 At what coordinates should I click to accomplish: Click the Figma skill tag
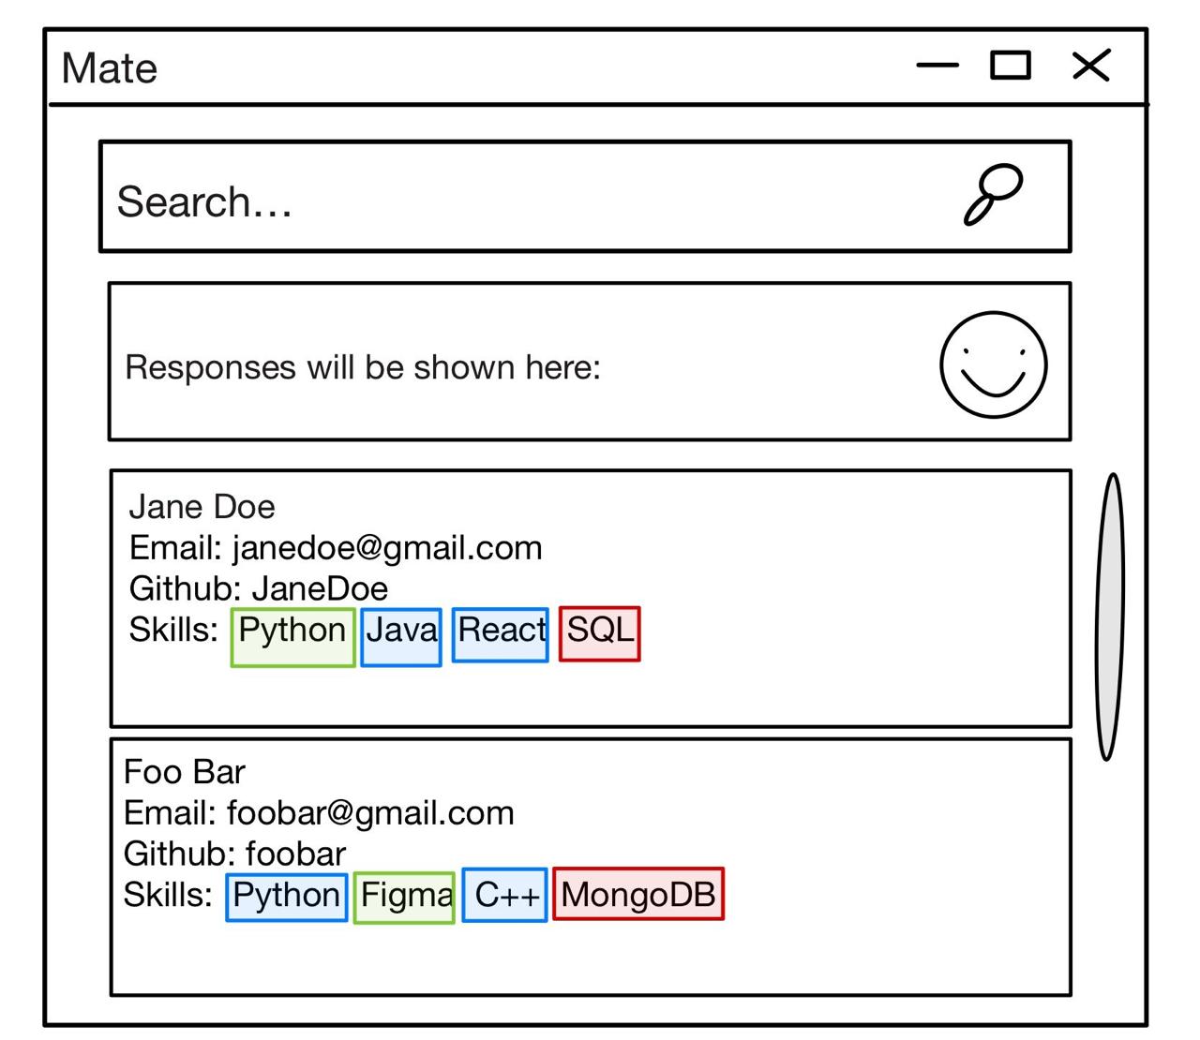pyautogui.click(x=405, y=898)
